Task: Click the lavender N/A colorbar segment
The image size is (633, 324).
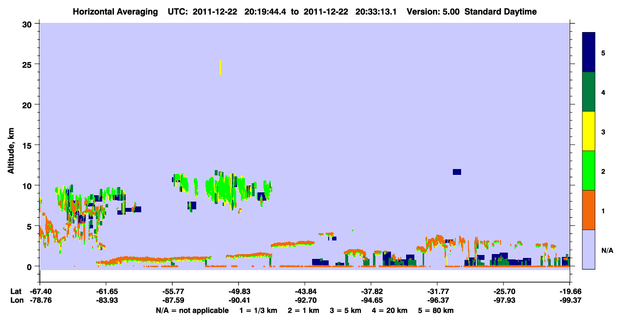Action: point(589,249)
